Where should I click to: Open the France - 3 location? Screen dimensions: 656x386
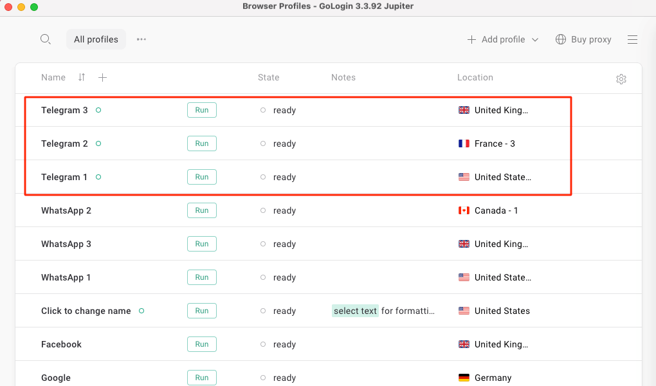pyautogui.click(x=495, y=143)
